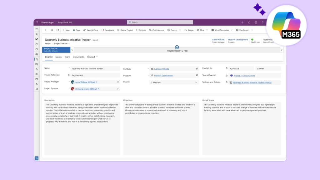The image size is (320, 180).
Task: Expand the Flow dropdown chevron
Action: (207, 30)
